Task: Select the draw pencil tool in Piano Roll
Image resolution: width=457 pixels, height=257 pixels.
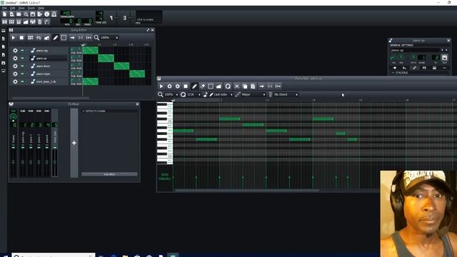Action: tap(194, 86)
